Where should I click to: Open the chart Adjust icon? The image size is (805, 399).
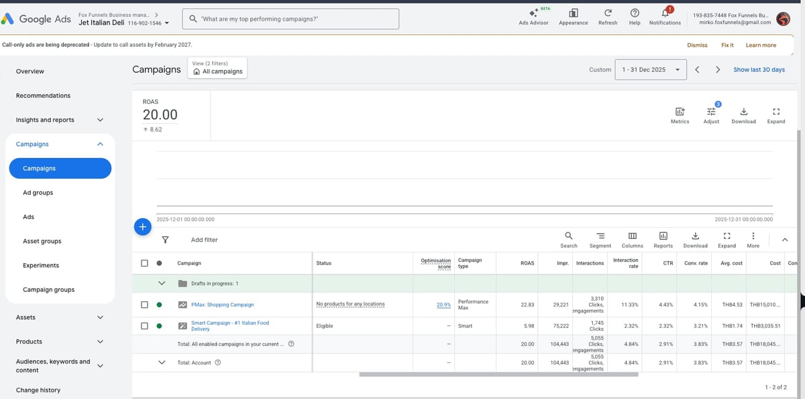711,111
